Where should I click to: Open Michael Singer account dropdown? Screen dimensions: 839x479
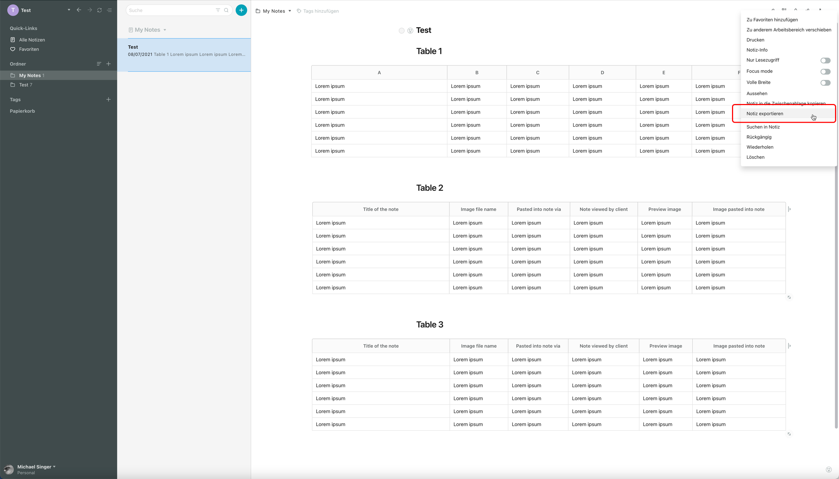(x=54, y=467)
